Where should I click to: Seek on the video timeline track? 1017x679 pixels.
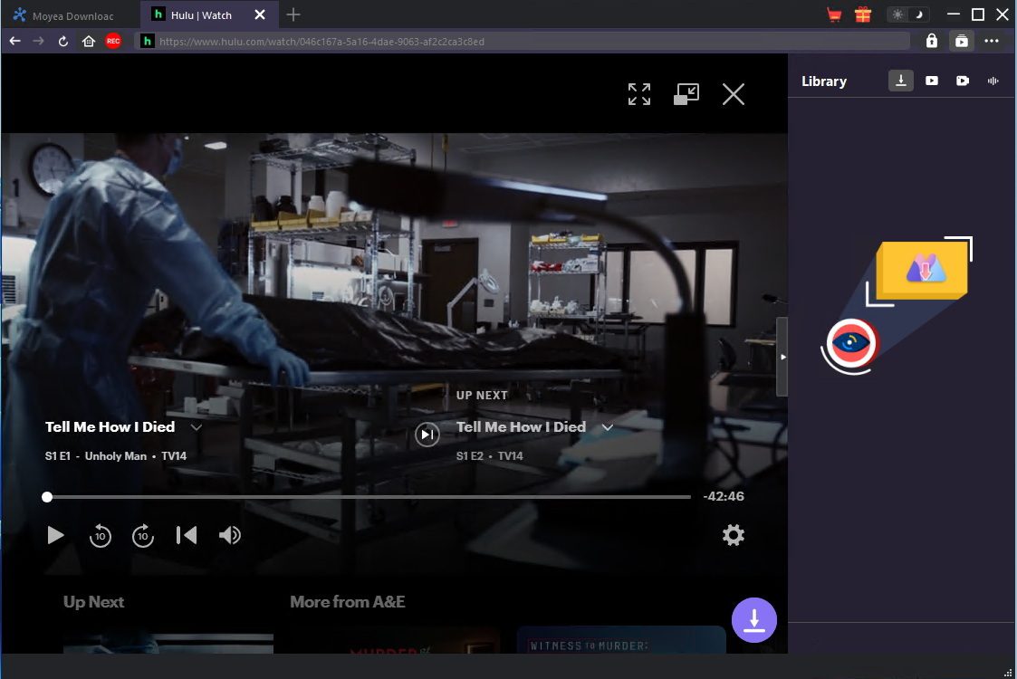click(369, 497)
